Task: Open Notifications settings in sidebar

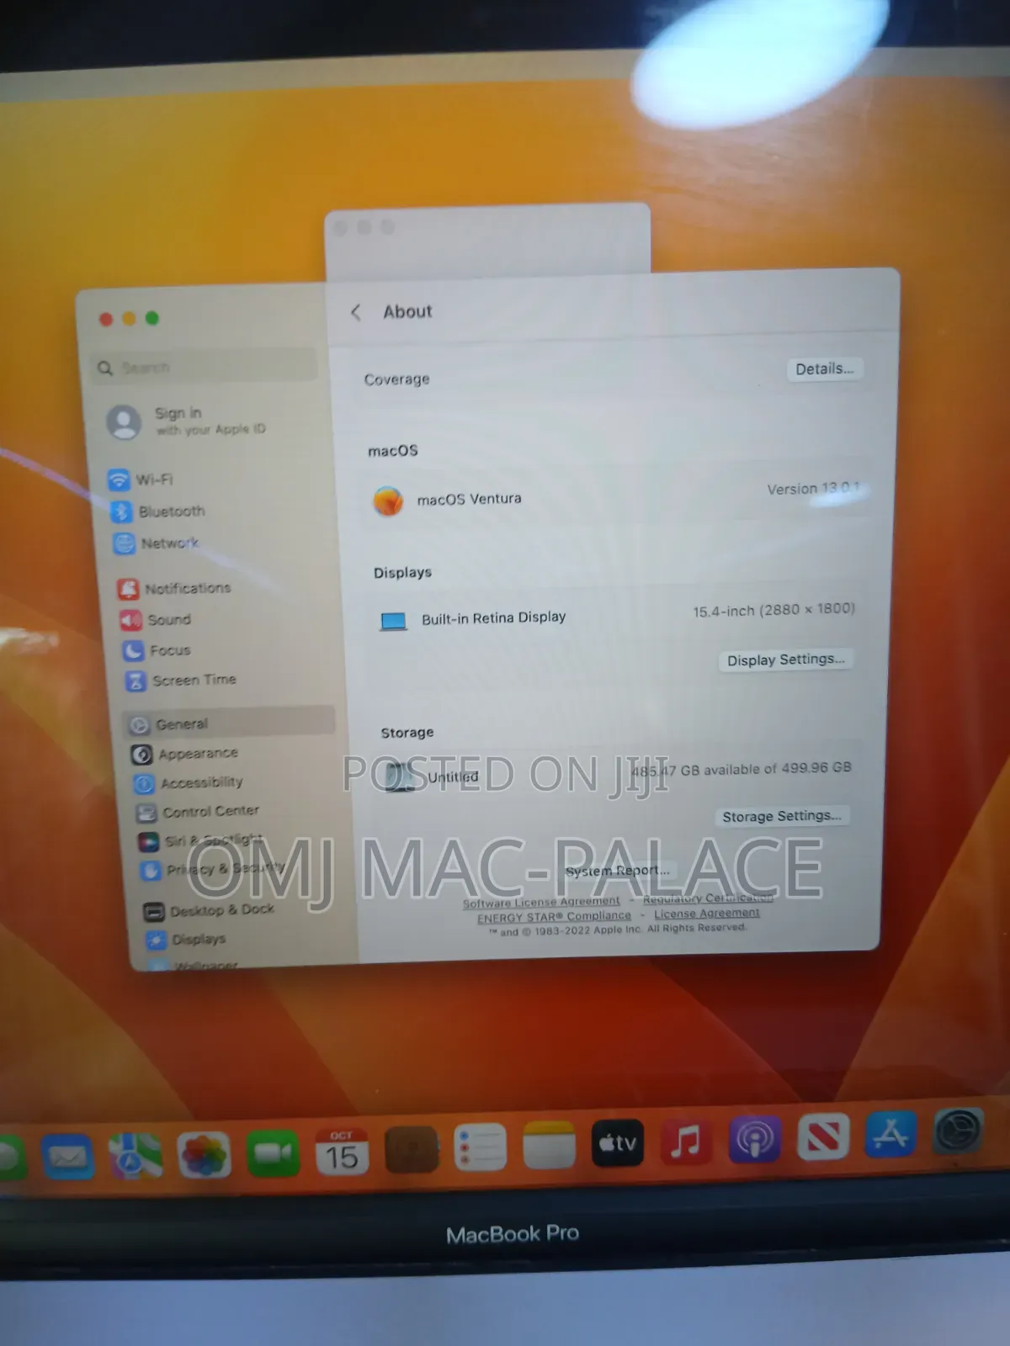Action: click(x=174, y=588)
